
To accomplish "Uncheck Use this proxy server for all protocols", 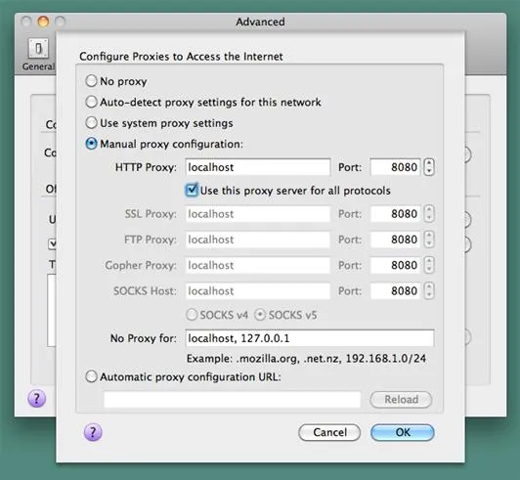I will pos(192,190).
